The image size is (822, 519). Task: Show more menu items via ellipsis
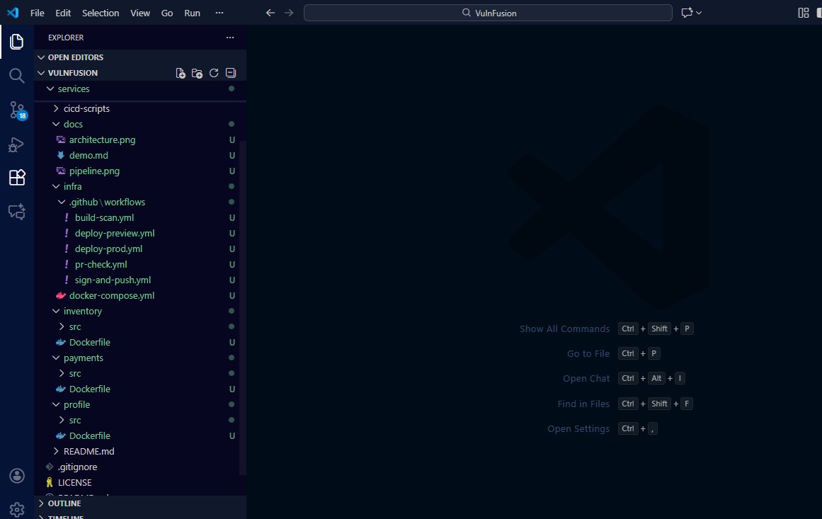click(x=219, y=13)
